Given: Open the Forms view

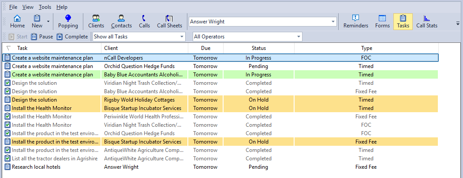Looking at the screenshot, I should click(382, 22).
